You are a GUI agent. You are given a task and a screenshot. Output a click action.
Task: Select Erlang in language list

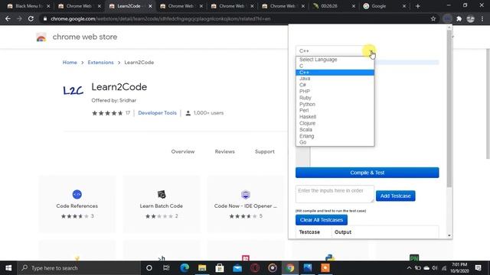coord(335,136)
